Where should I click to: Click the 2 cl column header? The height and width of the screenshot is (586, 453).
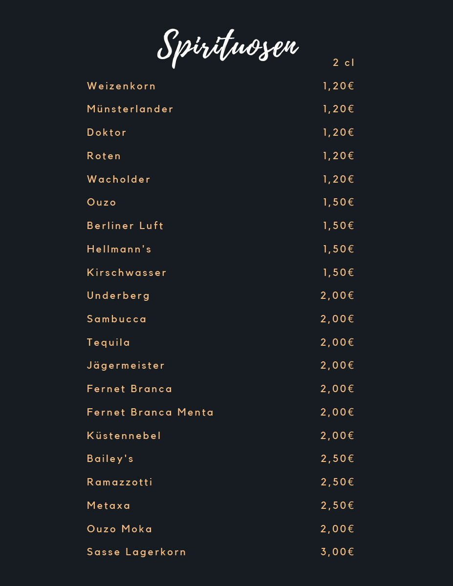pos(344,63)
